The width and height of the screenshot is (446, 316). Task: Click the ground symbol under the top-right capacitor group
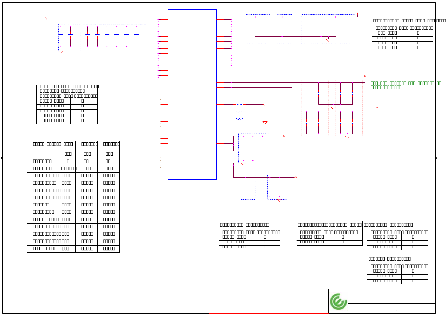pos(328,40)
